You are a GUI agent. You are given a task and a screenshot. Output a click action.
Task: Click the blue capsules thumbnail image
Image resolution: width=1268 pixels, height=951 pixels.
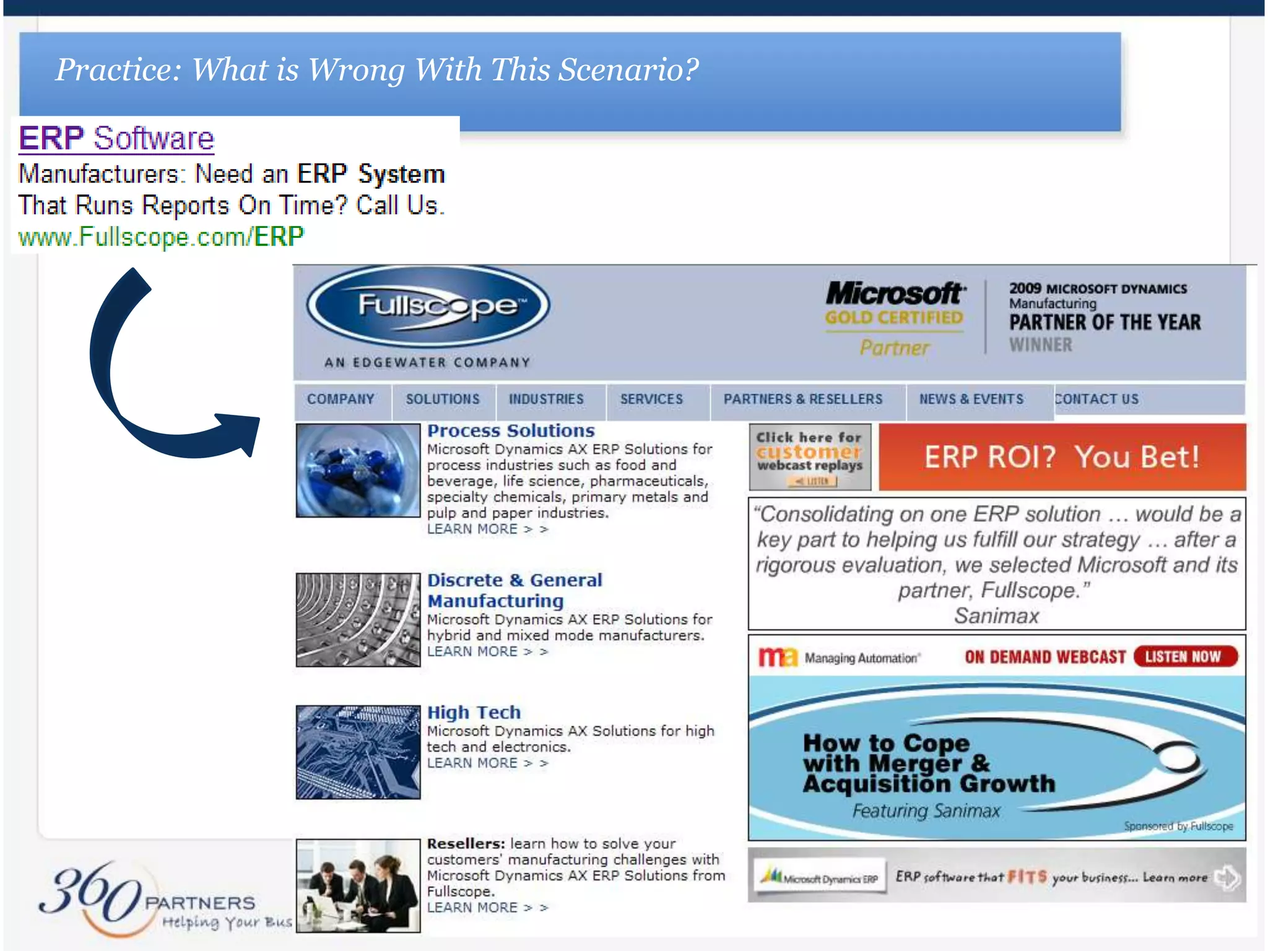[x=358, y=471]
